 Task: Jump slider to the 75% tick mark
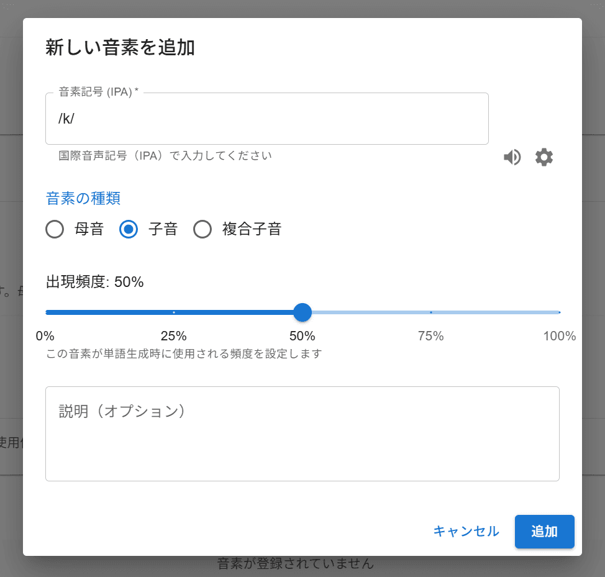coord(431,312)
